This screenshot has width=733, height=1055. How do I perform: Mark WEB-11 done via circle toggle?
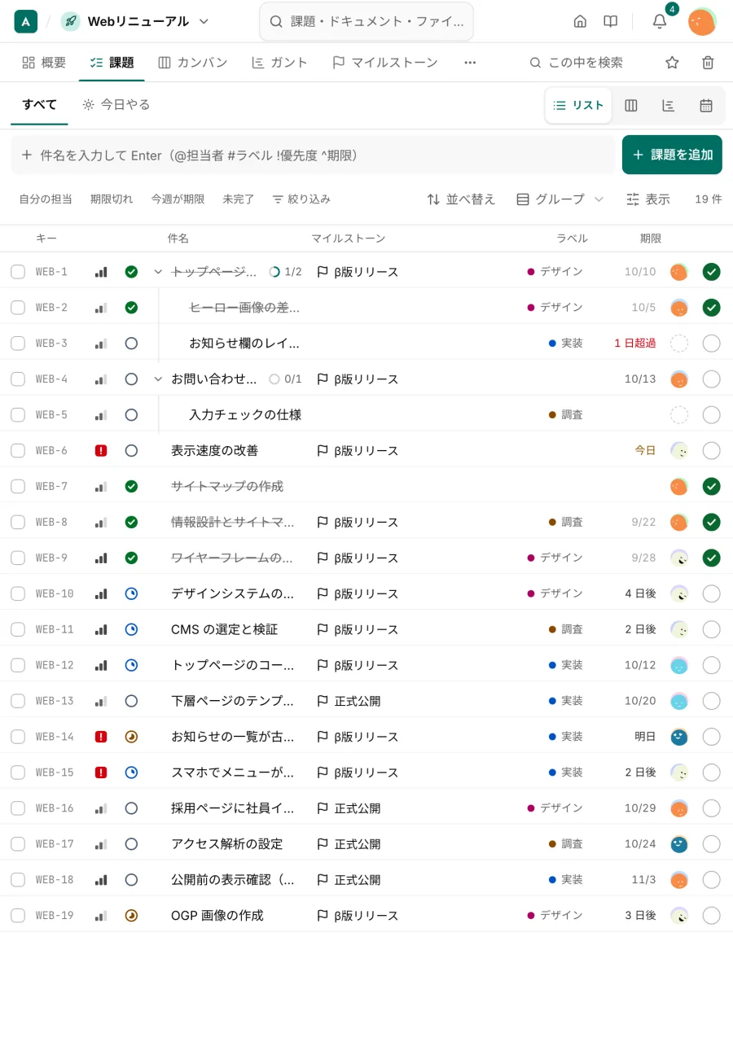(x=711, y=629)
